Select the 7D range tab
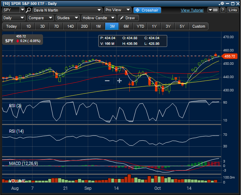 56,26
